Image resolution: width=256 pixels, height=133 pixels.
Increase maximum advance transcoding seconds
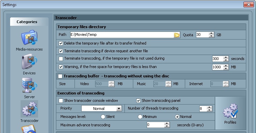click(x=167, y=124)
